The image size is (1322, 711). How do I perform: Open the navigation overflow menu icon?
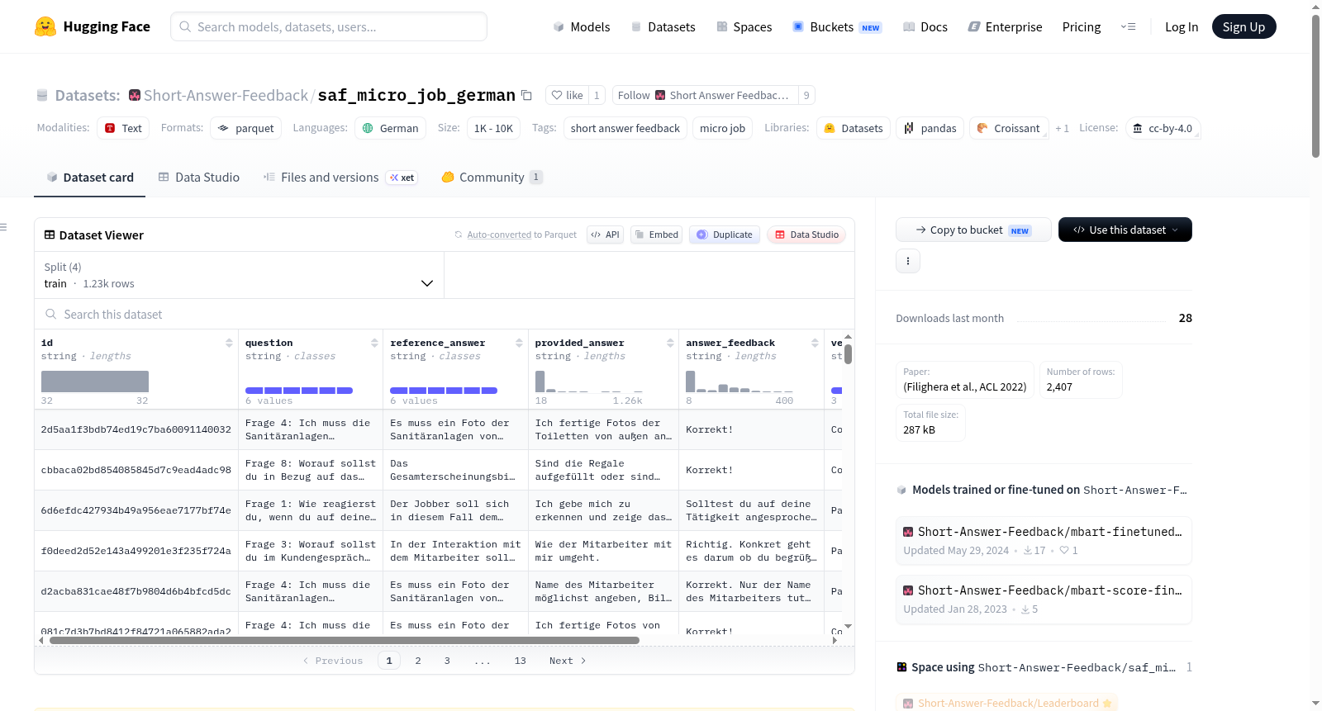pyautogui.click(x=1128, y=26)
